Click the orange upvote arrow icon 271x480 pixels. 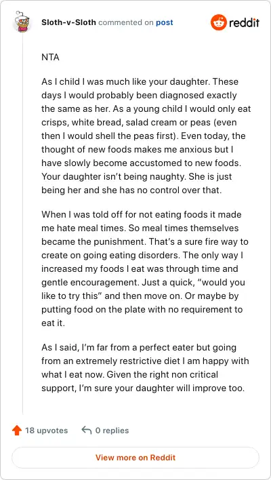pyautogui.click(x=17, y=431)
